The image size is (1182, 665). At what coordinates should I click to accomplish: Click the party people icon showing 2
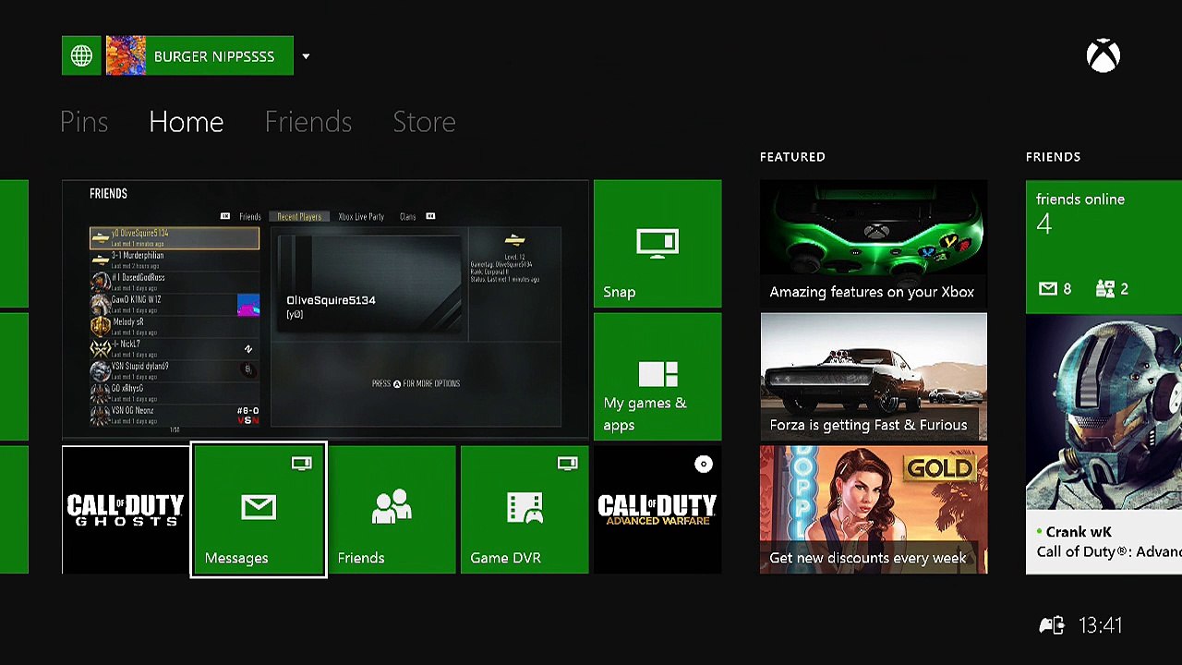tap(1104, 289)
